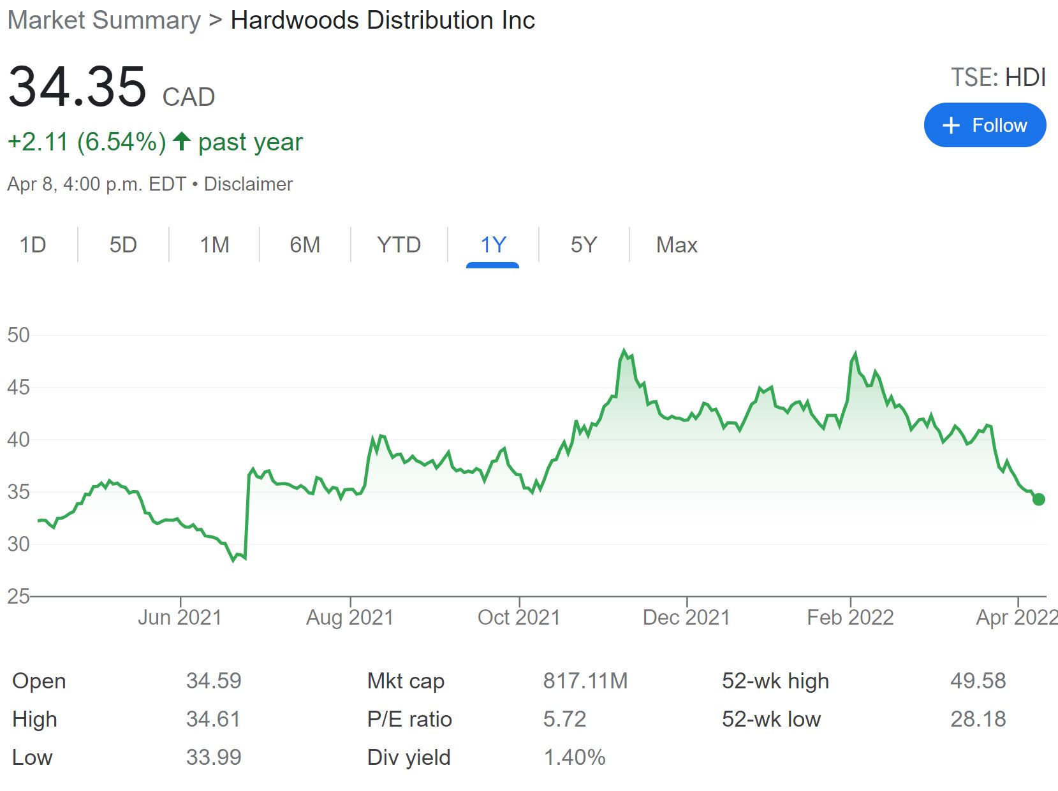Screen dimensions: 1058x791
Task: Click the green up arrow icon
Action: [x=182, y=141]
